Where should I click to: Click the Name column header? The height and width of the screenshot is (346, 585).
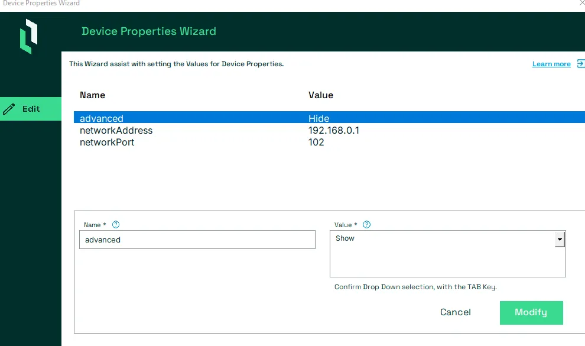93,95
